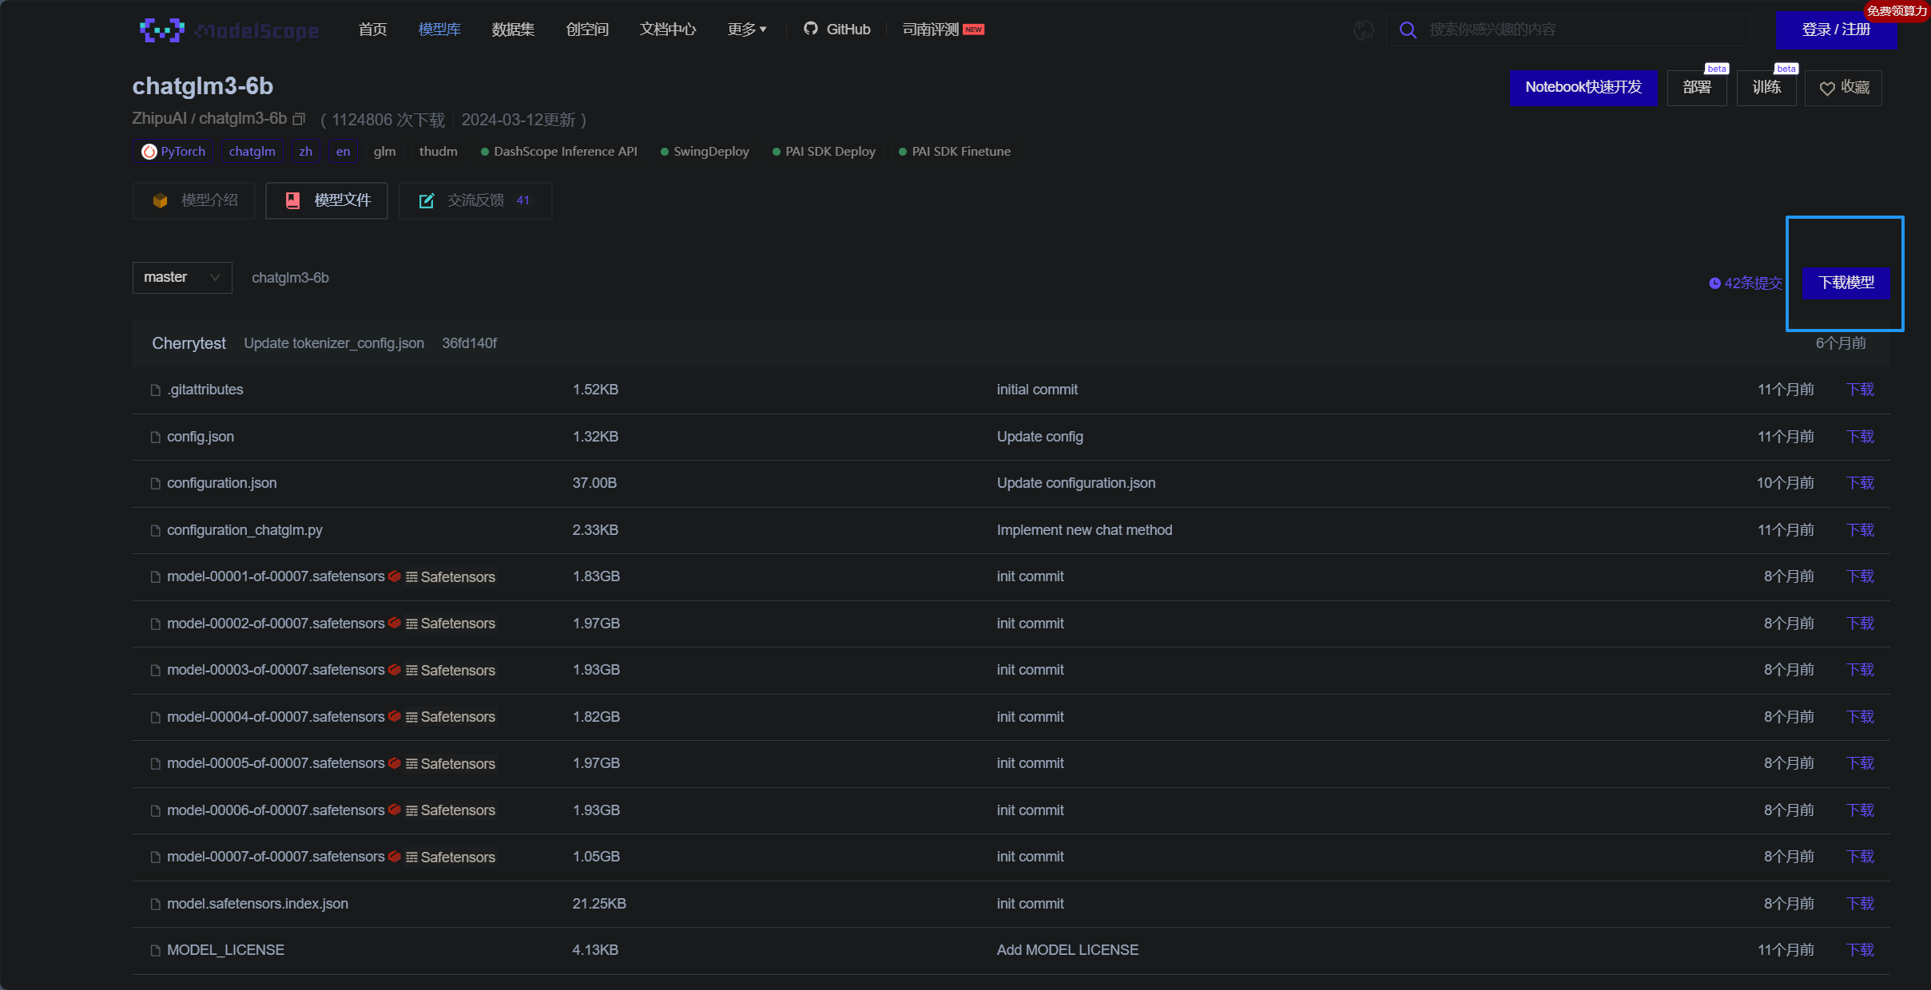Open the master branch dropdown
The width and height of the screenshot is (1931, 990).
(x=182, y=278)
